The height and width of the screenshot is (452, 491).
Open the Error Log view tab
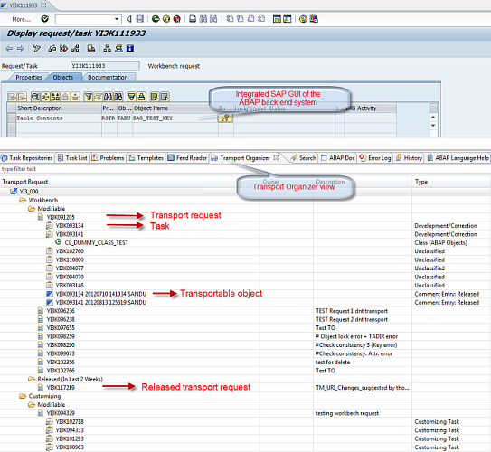pos(375,158)
